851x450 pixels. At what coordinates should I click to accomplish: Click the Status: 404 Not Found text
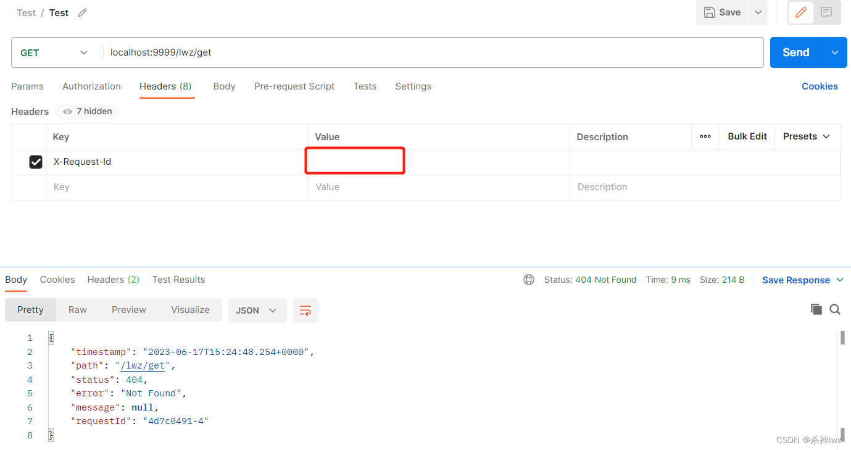pos(590,280)
